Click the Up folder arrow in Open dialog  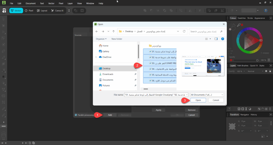pos(114,31)
